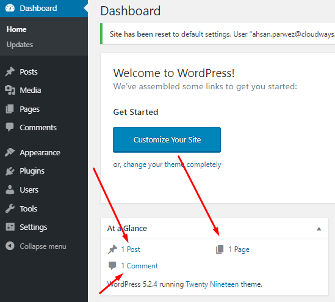Image resolution: width=335 pixels, height=302 pixels.
Task: Click the Posts pushpin icon in sidebar
Action: 10,72
